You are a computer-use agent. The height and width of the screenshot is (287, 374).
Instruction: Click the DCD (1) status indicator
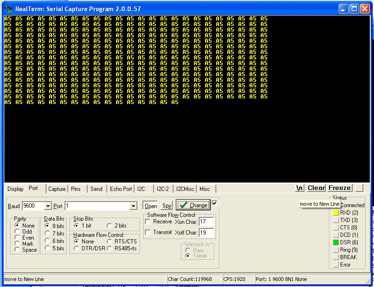pyautogui.click(x=336, y=235)
